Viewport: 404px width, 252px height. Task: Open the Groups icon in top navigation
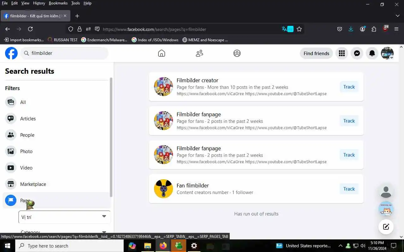[237, 53]
